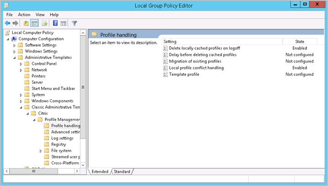Click the Filter funnel toolbar icon
This screenshot has height=186, width=328.
click(75, 23)
